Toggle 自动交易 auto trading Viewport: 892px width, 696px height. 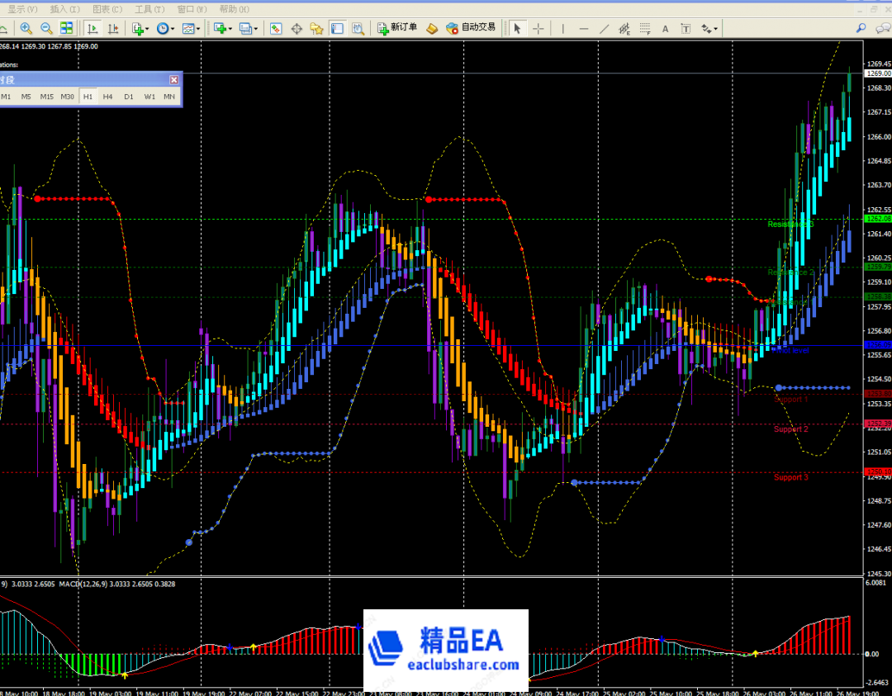470,28
